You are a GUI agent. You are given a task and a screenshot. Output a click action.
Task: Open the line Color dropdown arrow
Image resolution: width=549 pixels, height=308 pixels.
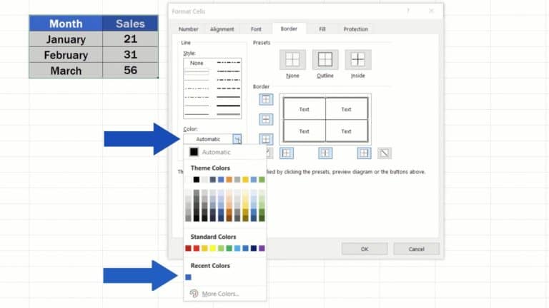tap(237, 139)
